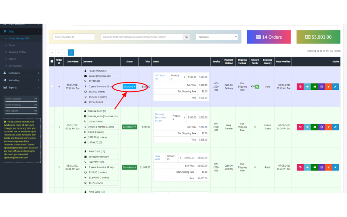Click the orange send icon for order 4
347x217 pixels.
coord(328,86)
